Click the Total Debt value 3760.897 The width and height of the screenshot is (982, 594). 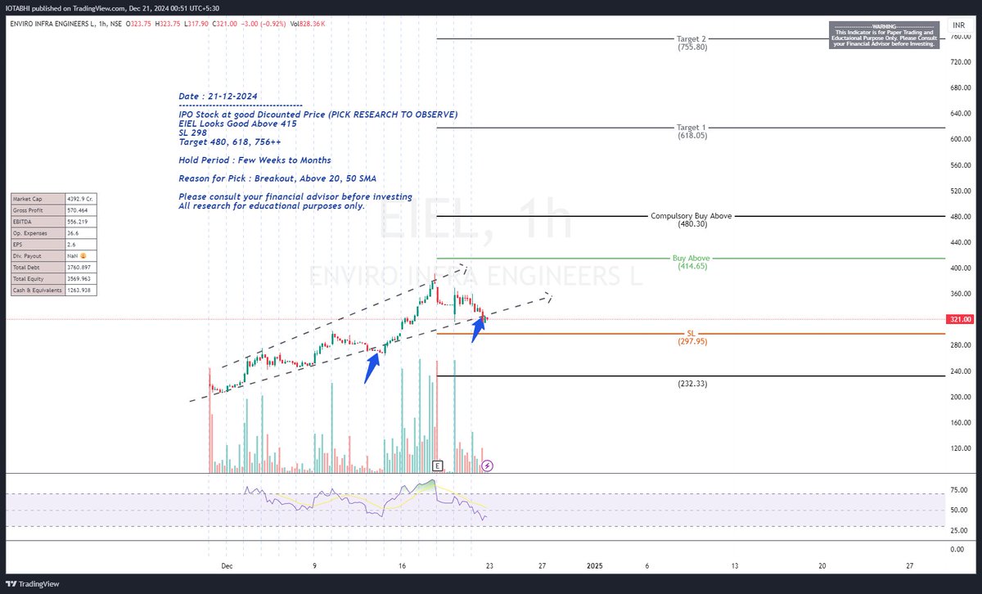click(x=80, y=267)
